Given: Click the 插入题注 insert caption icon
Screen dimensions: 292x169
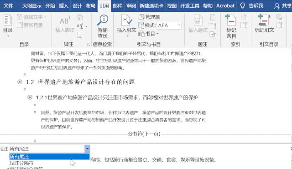Looking at the screenshot, I should pyautogui.click(x=198, y=20).
